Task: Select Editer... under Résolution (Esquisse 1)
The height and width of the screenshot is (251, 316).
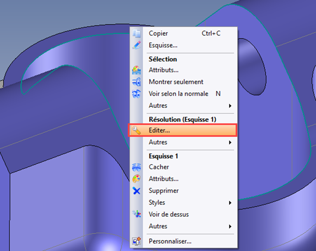Action: click(x=183, y=130)
